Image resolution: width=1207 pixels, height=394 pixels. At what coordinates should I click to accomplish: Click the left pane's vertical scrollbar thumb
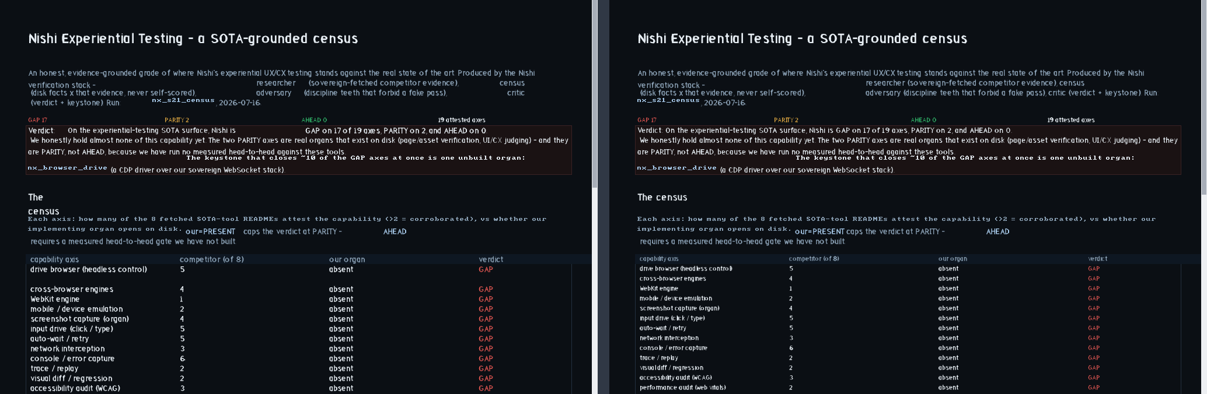[595, 93]
